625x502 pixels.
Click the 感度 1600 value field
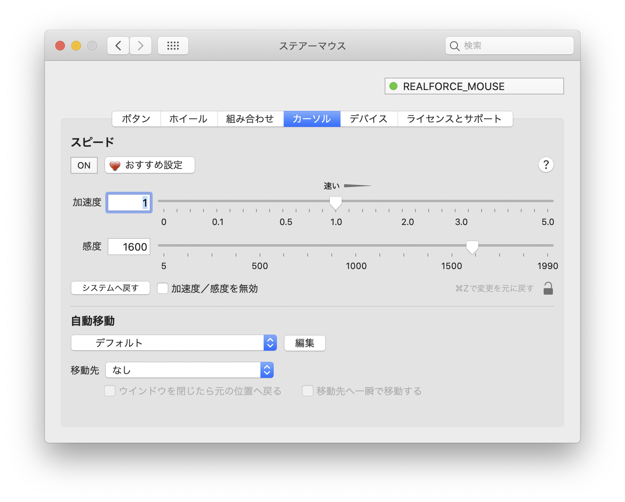[x=129, y=247]
